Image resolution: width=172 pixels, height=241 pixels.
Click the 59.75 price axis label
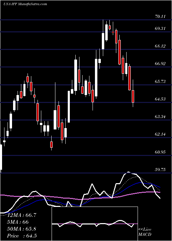point(160,169)
